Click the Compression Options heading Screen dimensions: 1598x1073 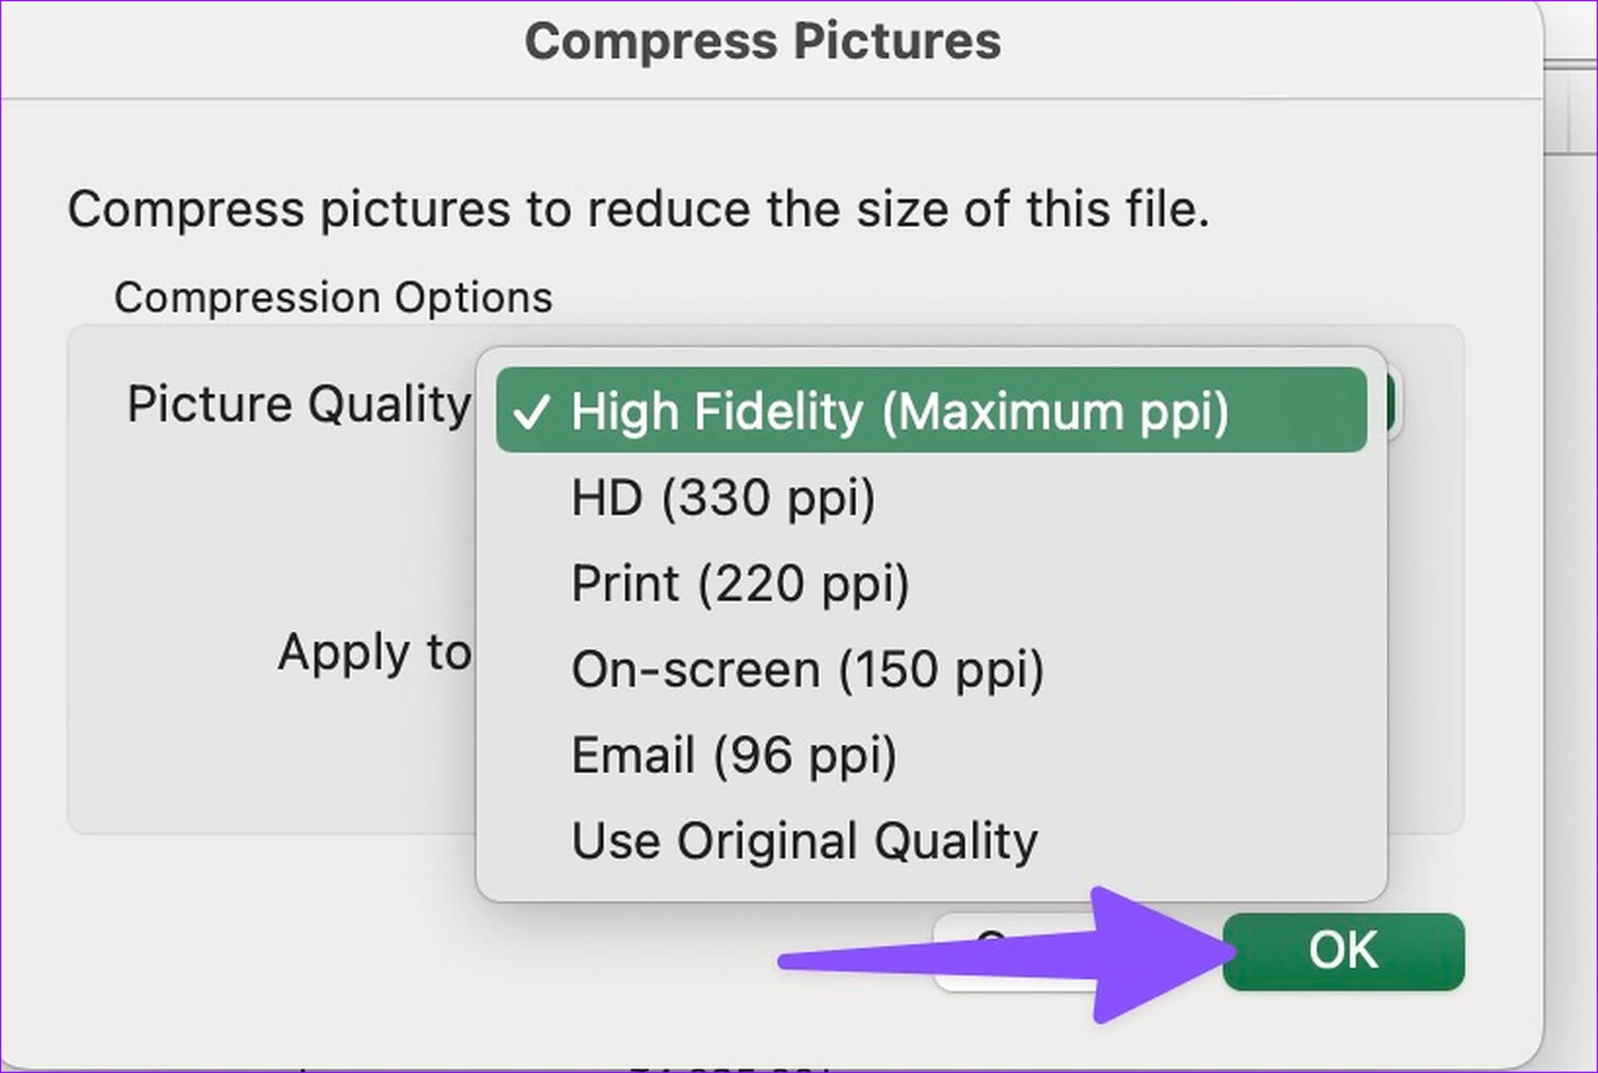(333, 298)
